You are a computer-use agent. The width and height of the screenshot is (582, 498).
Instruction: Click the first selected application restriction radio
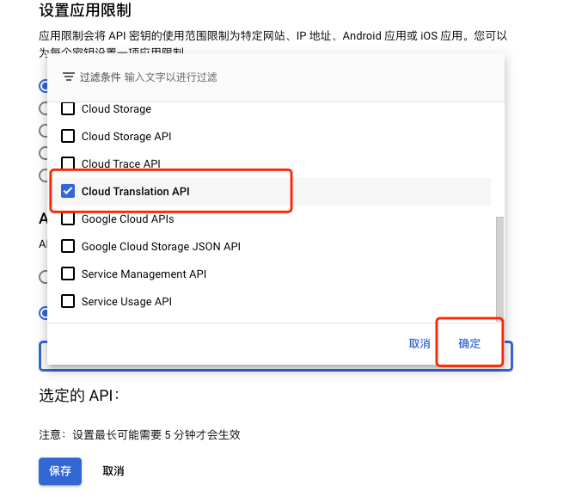[x=44, y=86]
